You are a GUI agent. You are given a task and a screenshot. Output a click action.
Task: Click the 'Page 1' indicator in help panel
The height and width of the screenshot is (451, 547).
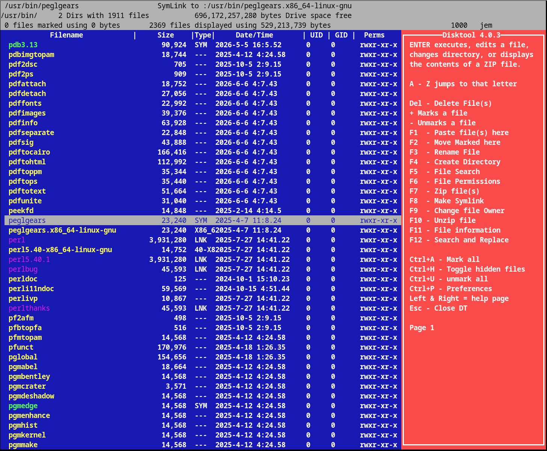pos(422,328)
